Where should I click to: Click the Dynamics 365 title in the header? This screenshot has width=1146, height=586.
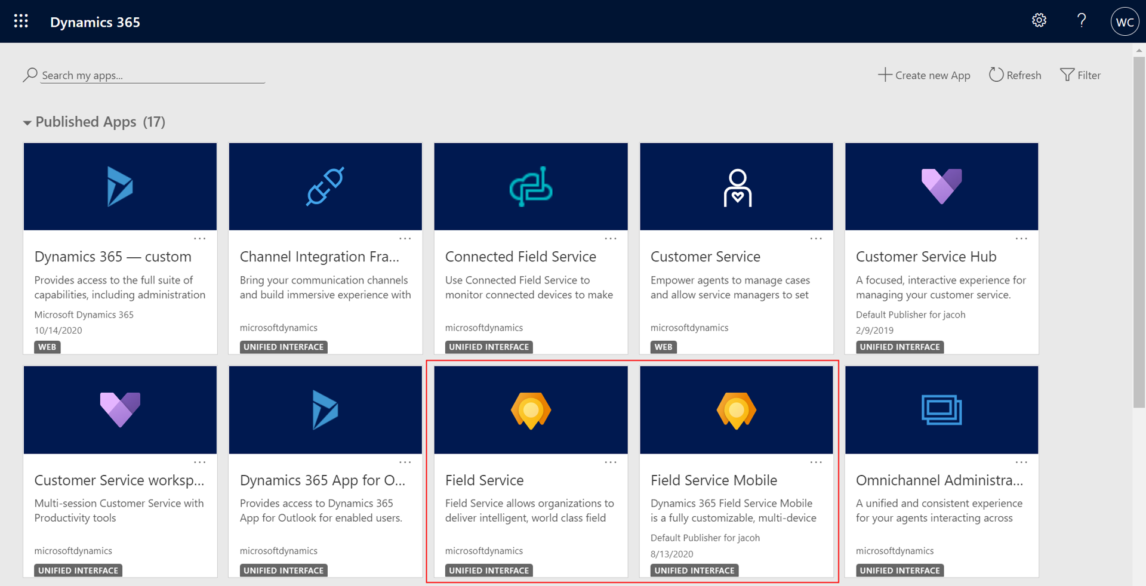95,21
